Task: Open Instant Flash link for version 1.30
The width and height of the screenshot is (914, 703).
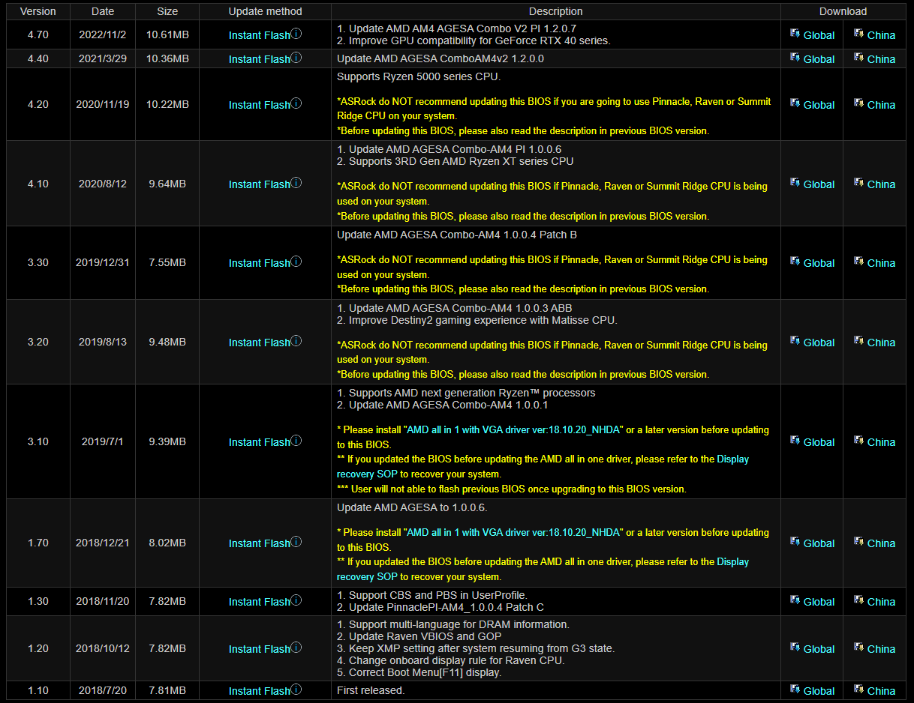Action: 259,602
